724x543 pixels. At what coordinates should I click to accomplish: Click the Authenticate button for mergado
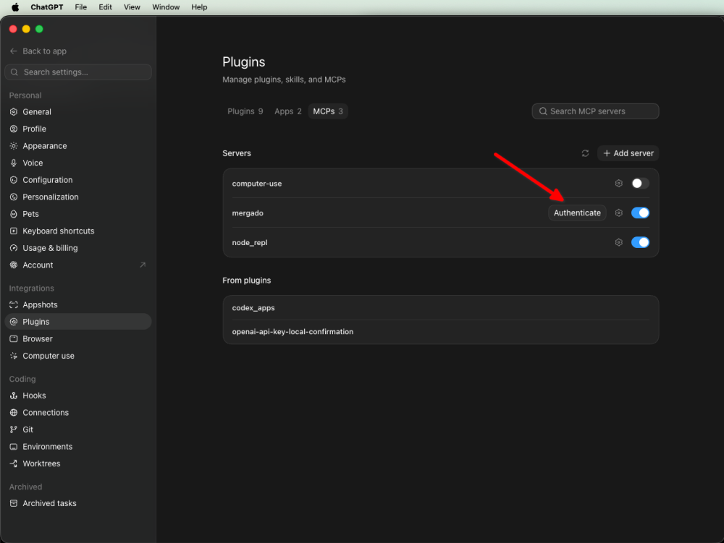tap(577, 213)
